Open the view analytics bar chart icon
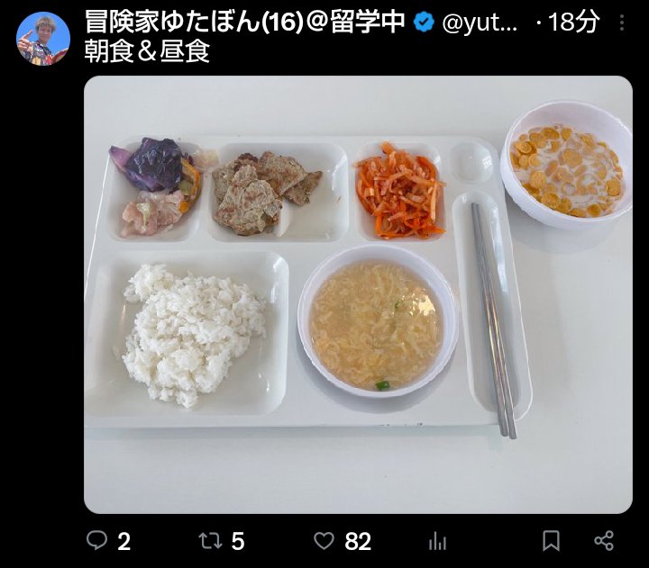649x568 pixels. tap(437, 541)
